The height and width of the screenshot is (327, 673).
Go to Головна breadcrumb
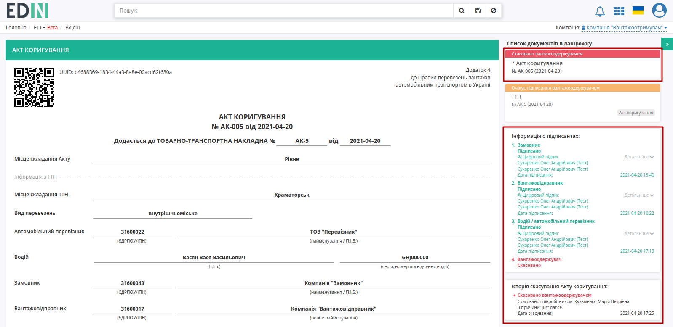[16, 28]
